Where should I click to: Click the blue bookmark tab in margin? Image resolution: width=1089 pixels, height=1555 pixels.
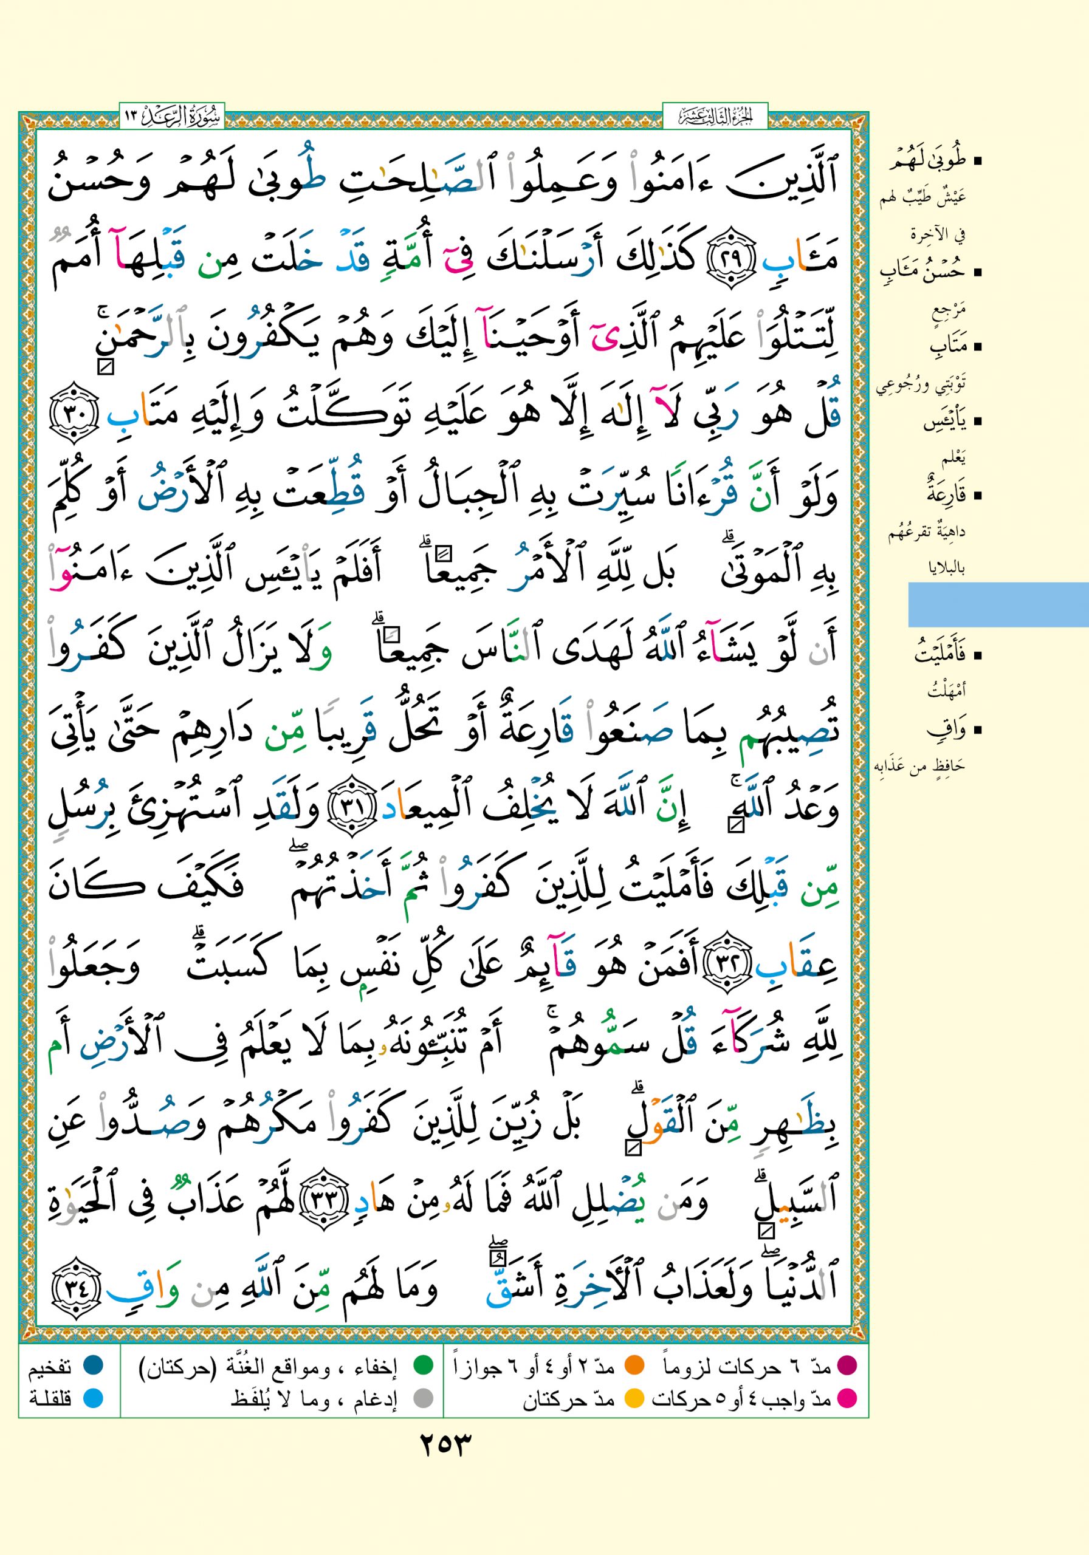point(997,604)
